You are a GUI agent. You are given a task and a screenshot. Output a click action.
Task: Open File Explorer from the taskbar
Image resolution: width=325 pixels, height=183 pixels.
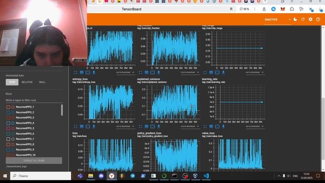(90, 176)
